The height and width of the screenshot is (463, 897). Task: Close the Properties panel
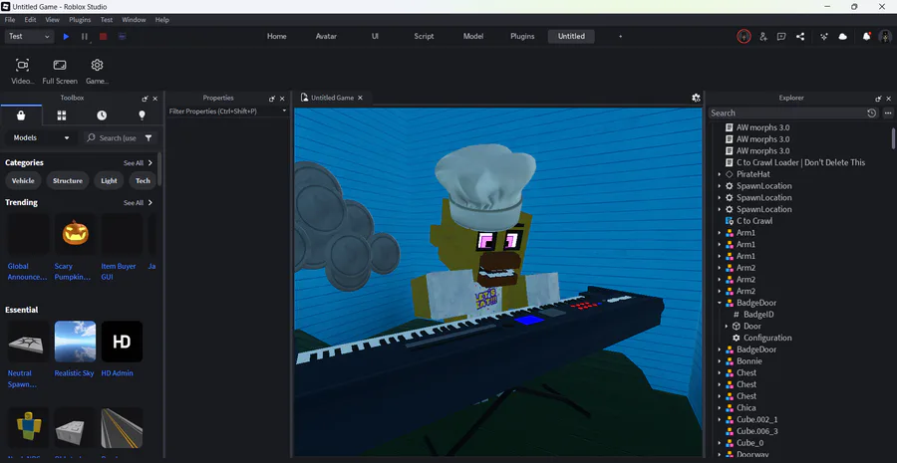point(282,99)
